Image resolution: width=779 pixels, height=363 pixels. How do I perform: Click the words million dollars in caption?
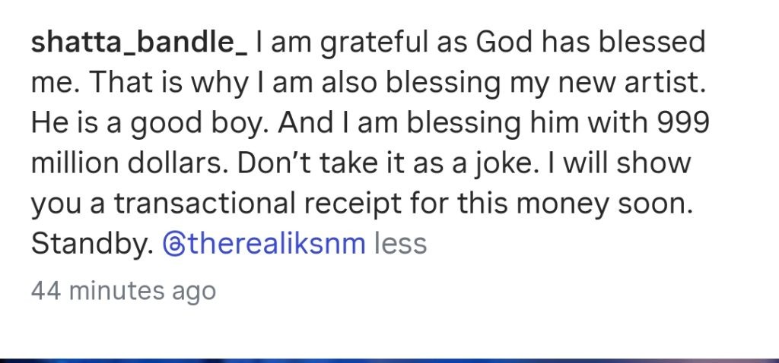coord(131,163)
